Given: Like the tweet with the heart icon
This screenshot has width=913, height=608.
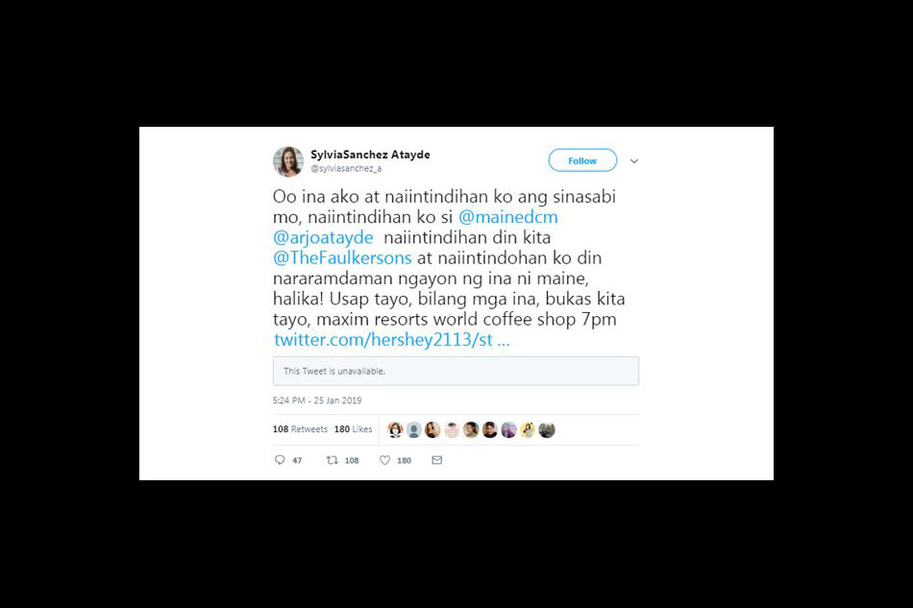Looking at the screenshot, I should click(384, 460).
